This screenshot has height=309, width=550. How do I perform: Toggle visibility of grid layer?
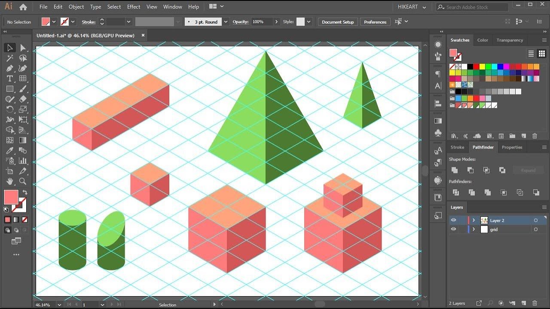point(453,229)
